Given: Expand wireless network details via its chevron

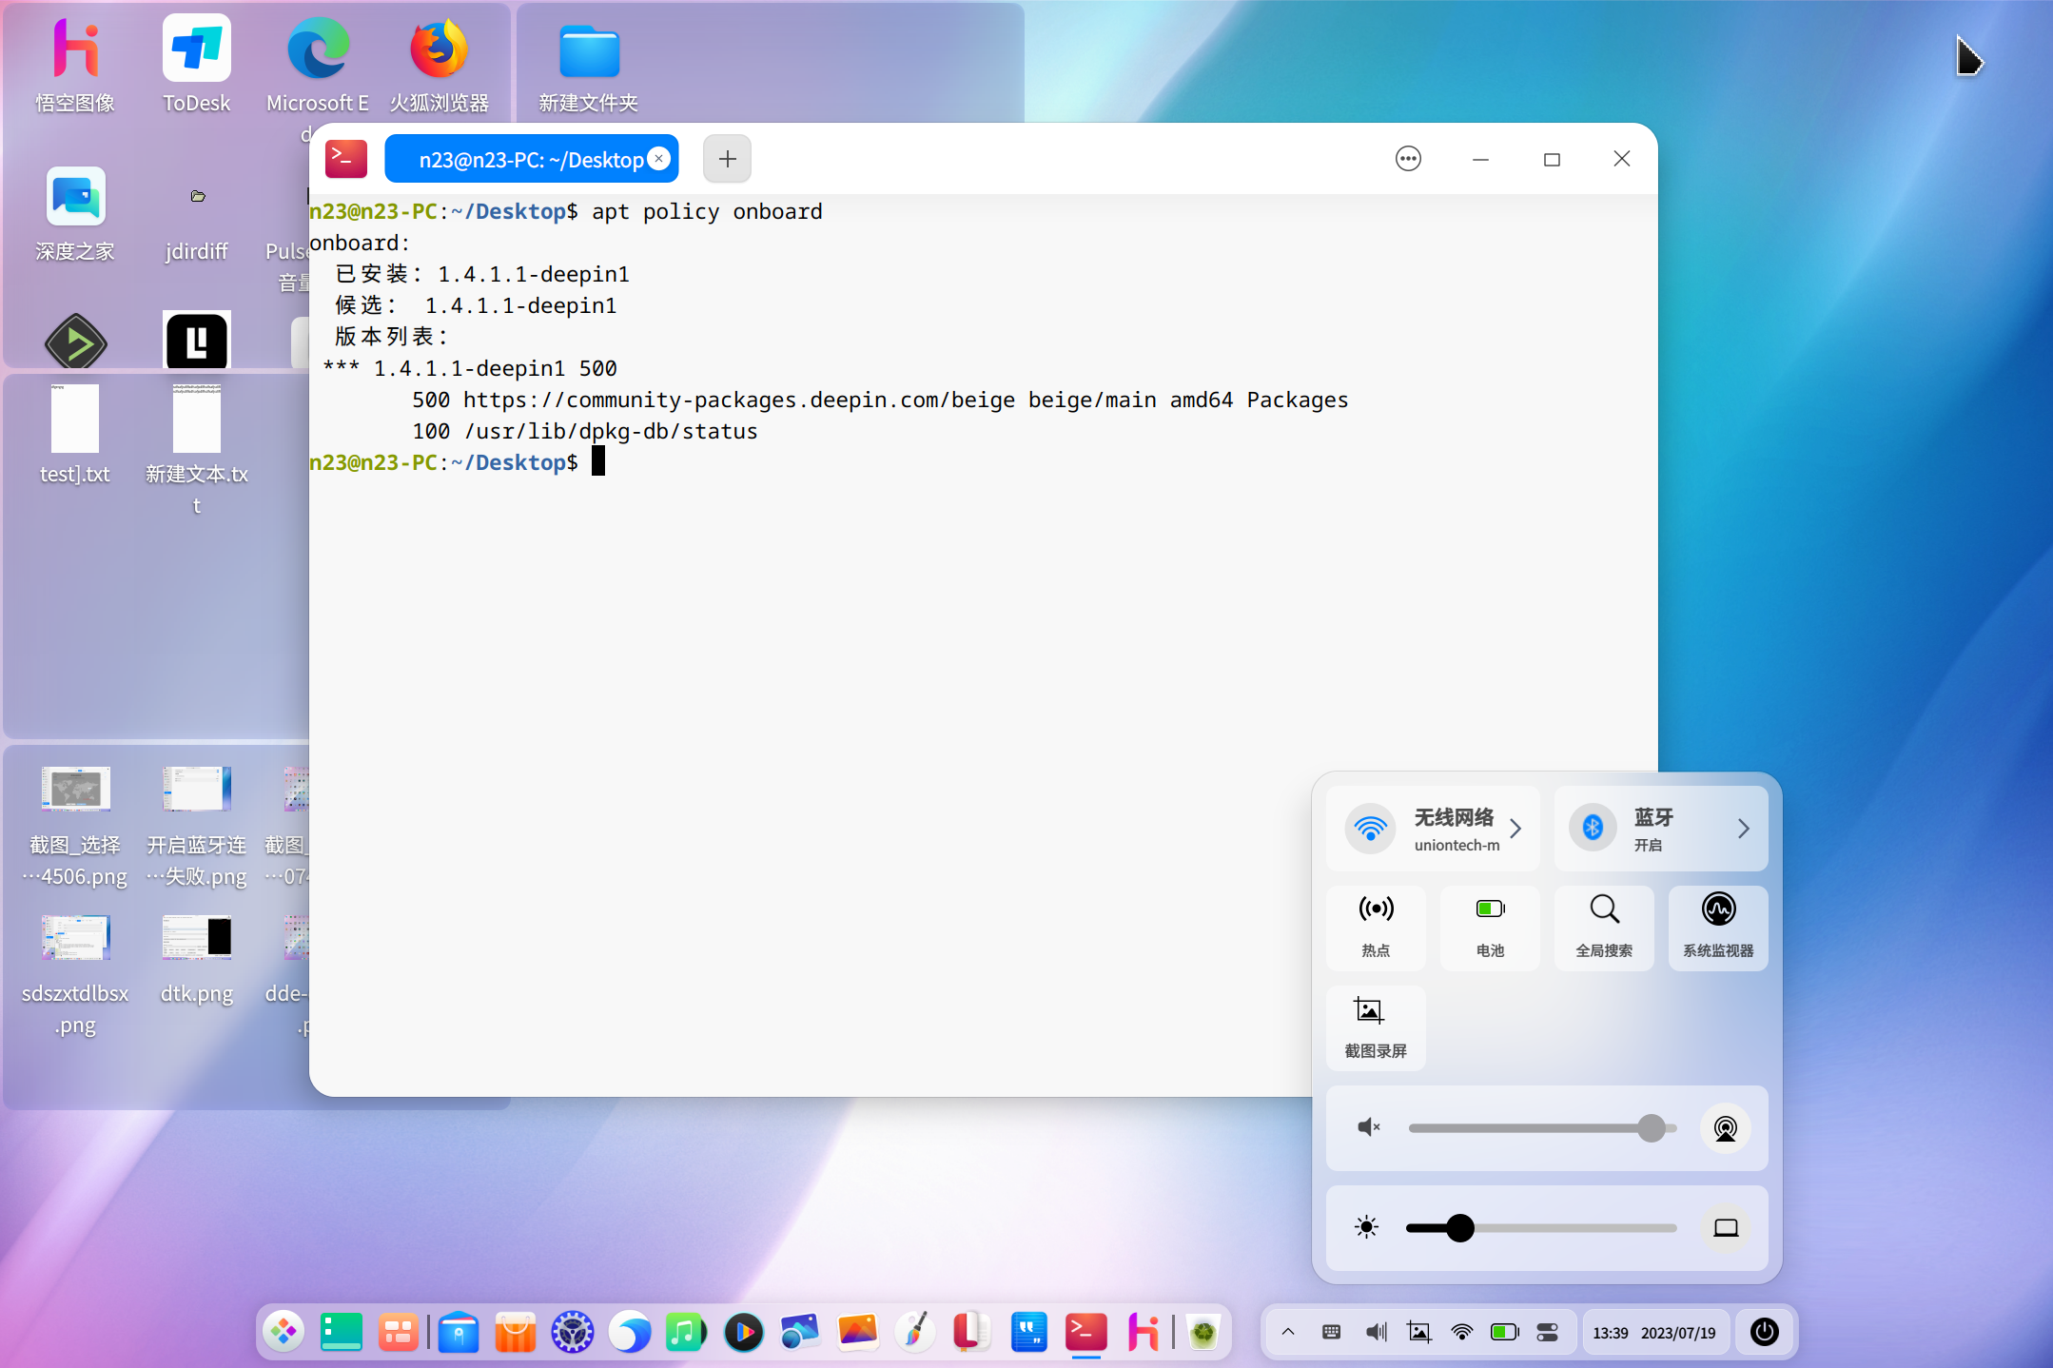Looking at the screenshot, I should click(1515, 829).
